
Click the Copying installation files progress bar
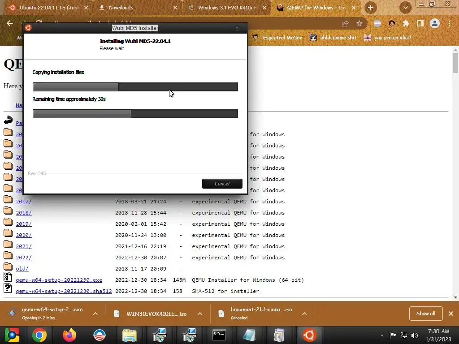click(135, 86)
